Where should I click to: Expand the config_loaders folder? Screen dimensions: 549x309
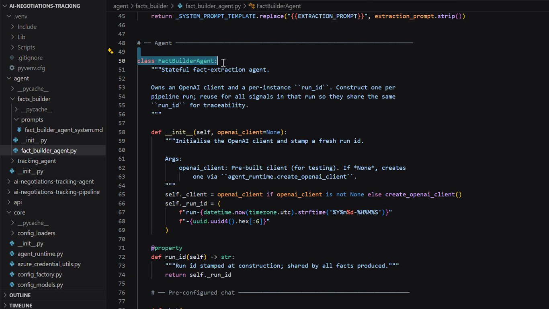pos(36,233)
